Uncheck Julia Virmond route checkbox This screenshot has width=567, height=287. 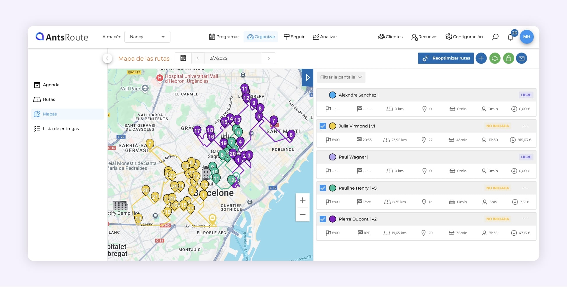coord(323,126)
